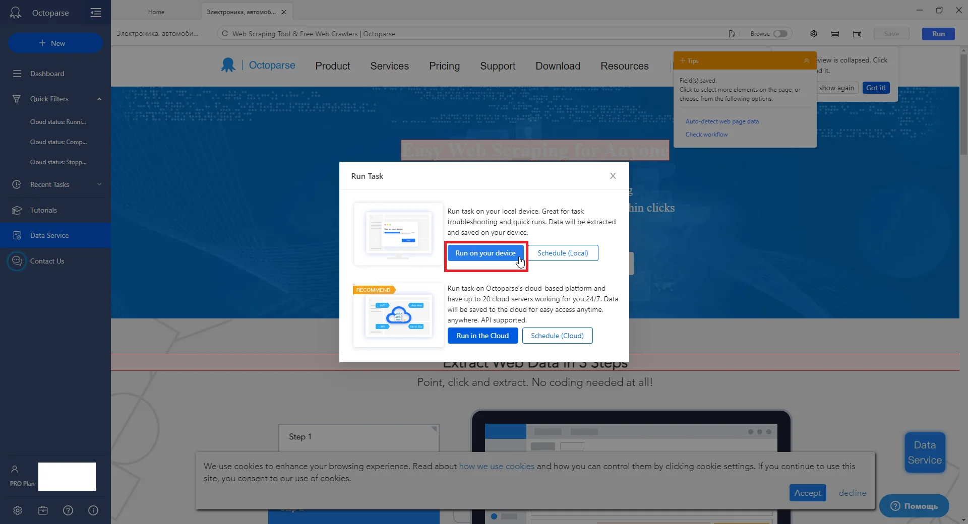
Task: Click the cloud run illustration thumbnail
Action: (x=398, y=315)
